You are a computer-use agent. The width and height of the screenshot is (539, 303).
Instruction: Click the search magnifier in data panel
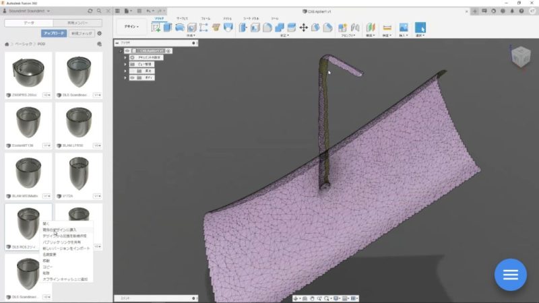99,11
